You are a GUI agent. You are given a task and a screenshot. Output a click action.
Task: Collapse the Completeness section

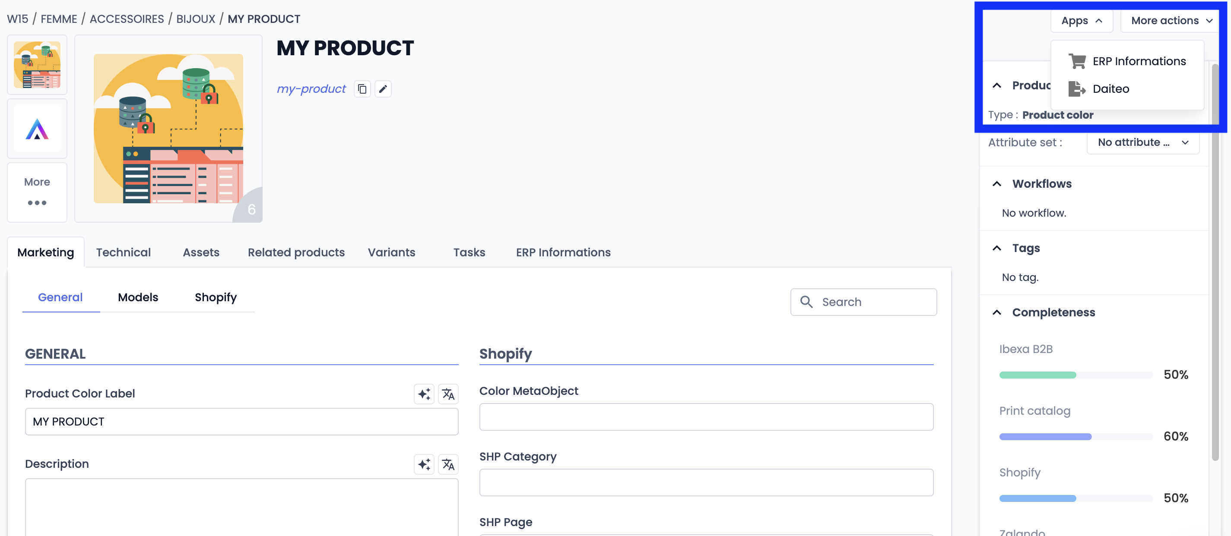pos(997,312)
